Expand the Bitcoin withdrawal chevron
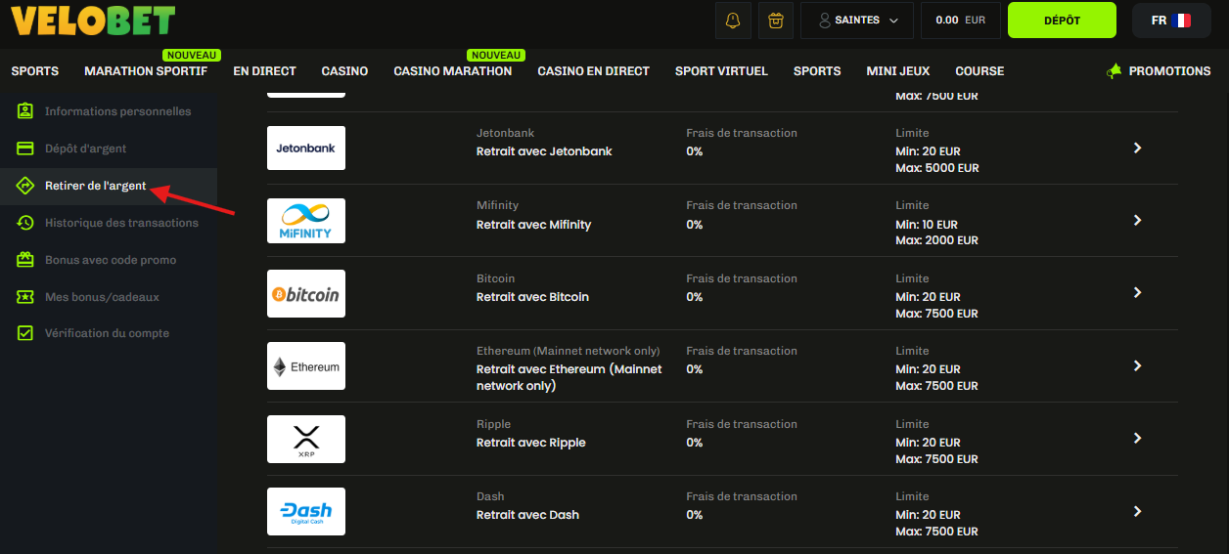 tap(1137, 293)
